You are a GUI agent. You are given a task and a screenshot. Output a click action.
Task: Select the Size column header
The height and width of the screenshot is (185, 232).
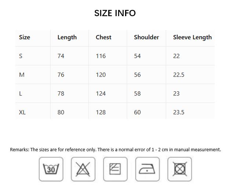[25, 37]
